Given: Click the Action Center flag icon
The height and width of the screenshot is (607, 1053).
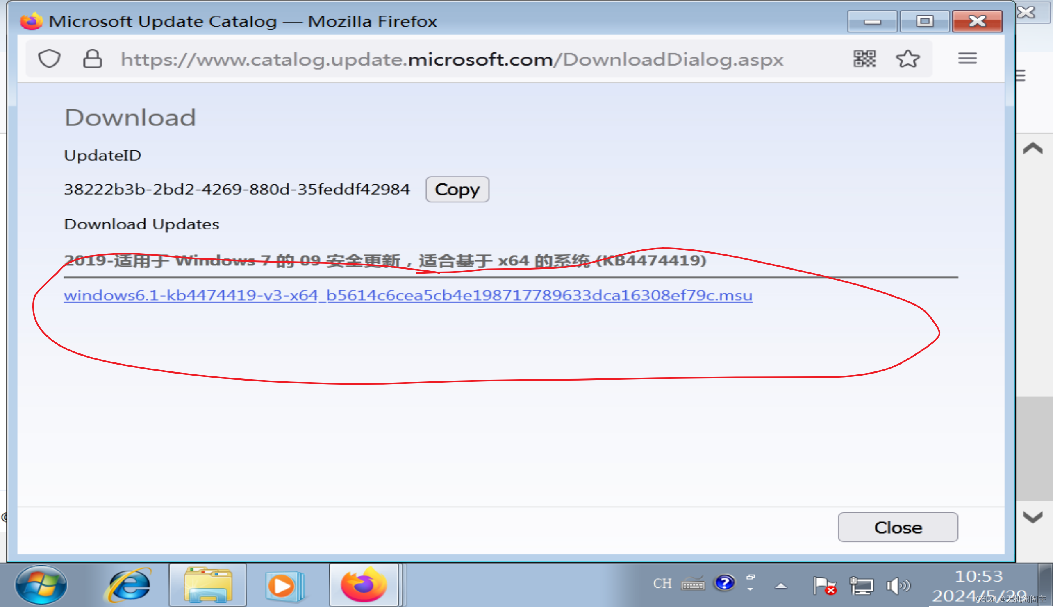Looking at the screenshot, I should point(823,585).
